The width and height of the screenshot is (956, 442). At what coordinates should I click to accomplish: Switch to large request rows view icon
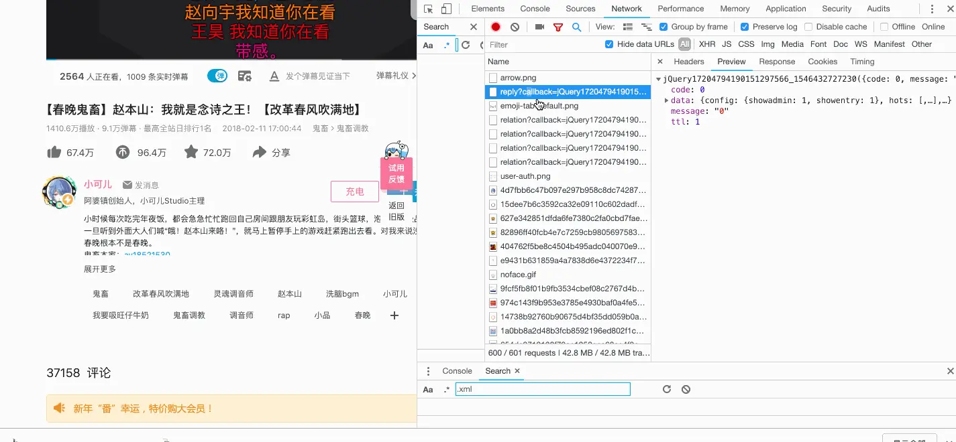(628, 27)
